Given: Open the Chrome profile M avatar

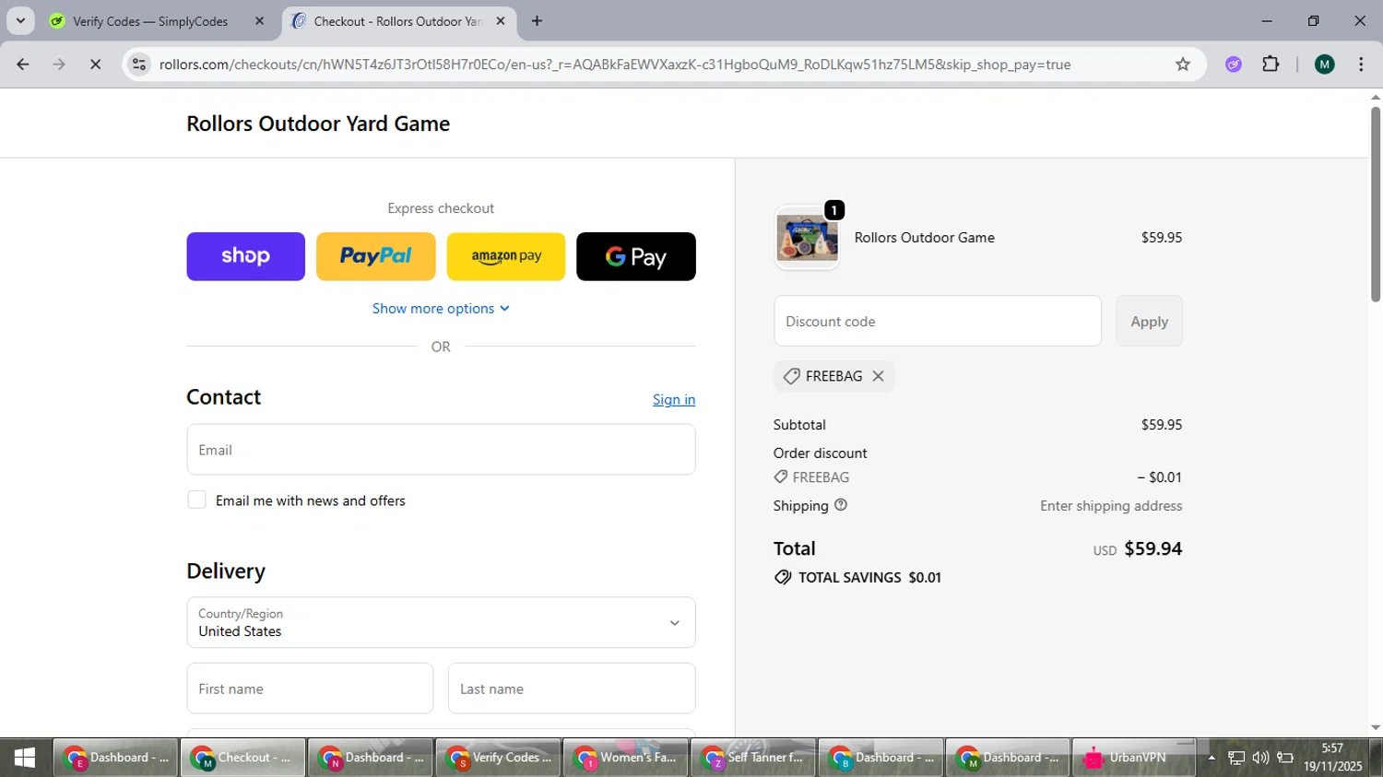Looking at the screenshot, I should 1325,65.
